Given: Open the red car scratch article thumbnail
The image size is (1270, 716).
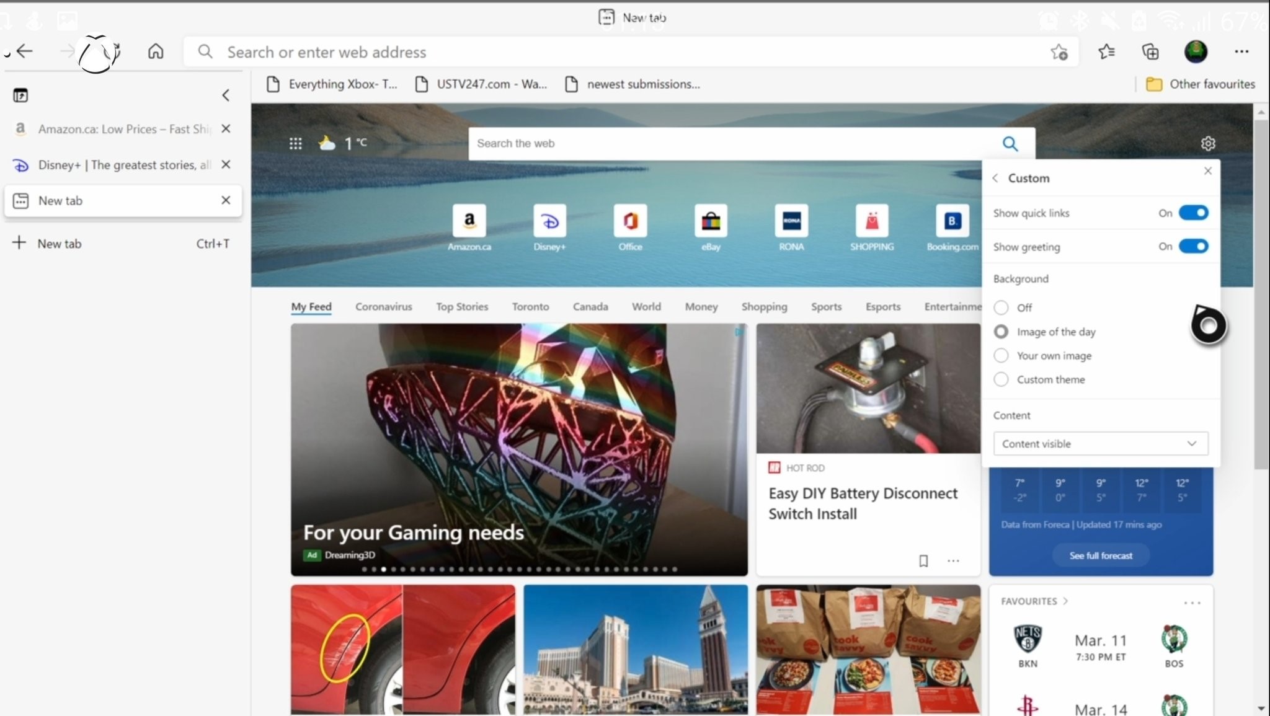Looking at the screenshot, I should [x=403, y=650].
